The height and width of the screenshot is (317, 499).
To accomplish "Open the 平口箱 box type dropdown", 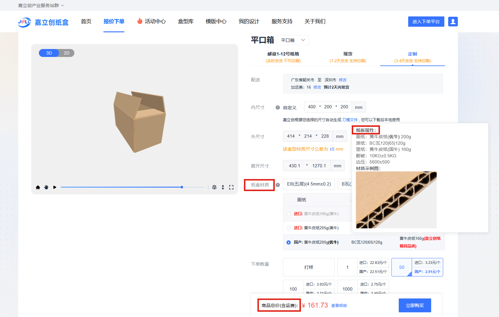I will (x=293, y=40).
